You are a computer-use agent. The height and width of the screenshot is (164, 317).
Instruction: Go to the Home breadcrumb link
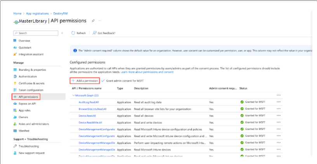[x=17, y=14]
